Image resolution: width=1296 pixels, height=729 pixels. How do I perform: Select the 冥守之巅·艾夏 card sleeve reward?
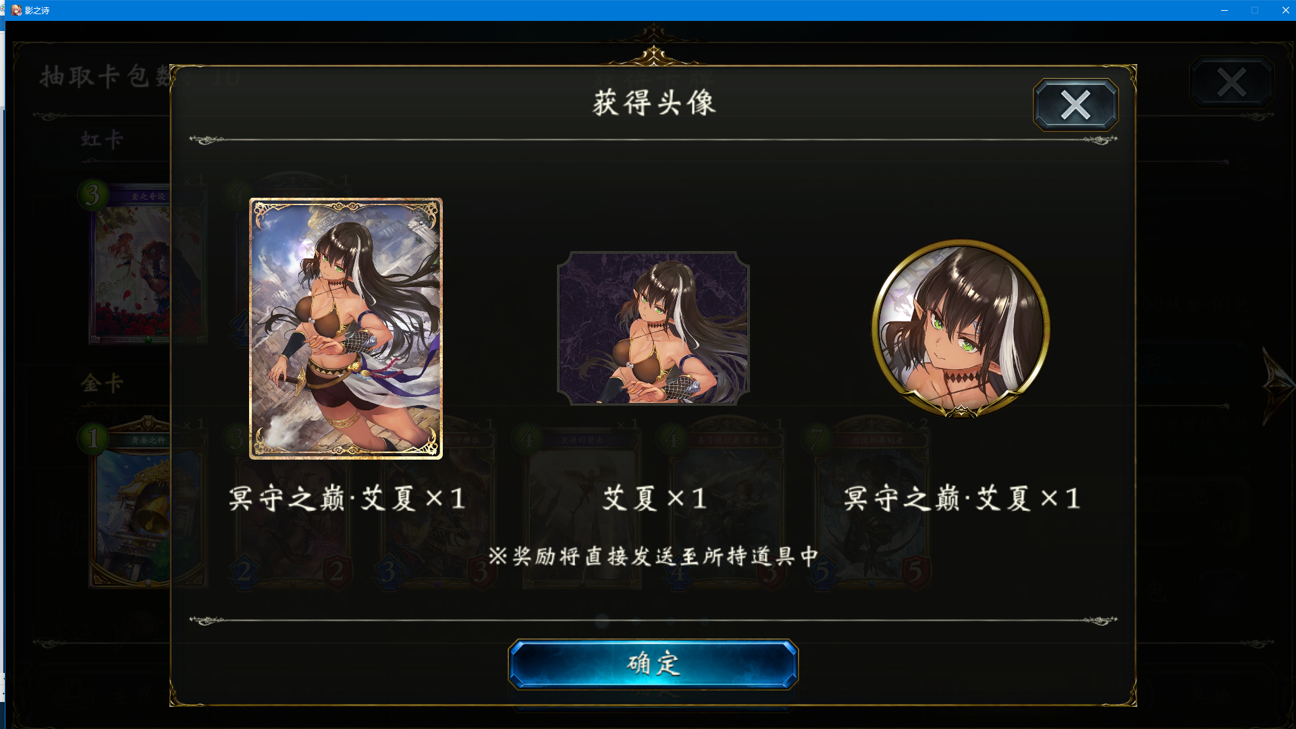[346, 329]
